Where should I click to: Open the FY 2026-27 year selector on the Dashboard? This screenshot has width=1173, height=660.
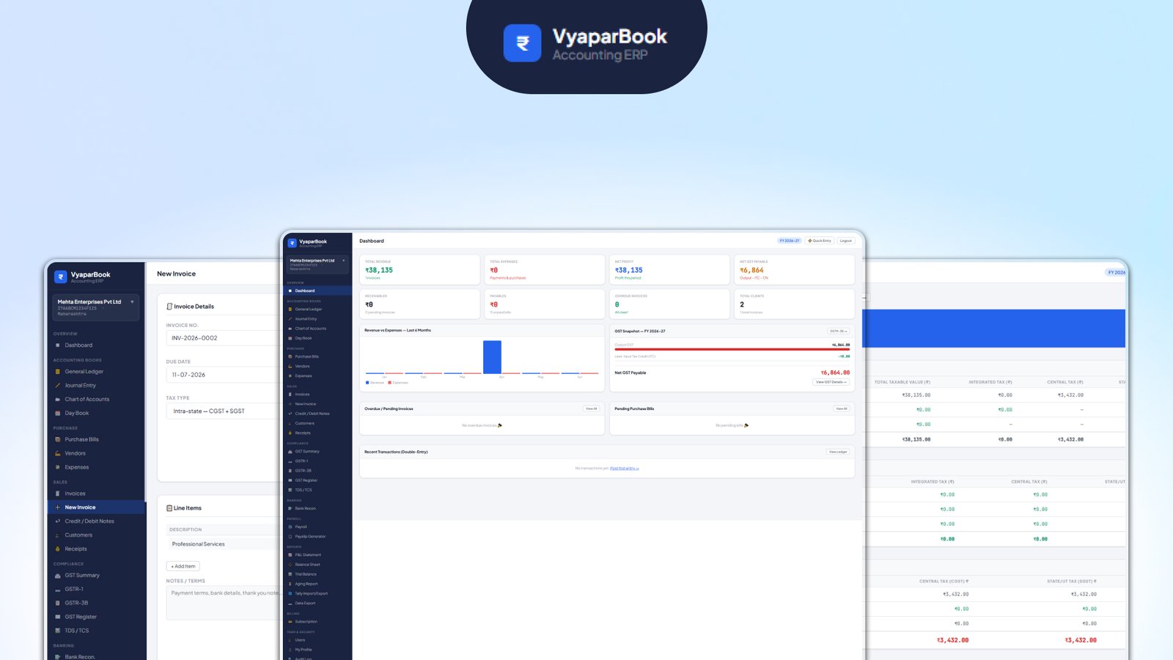pyautogui.click(x=790, y=241)
